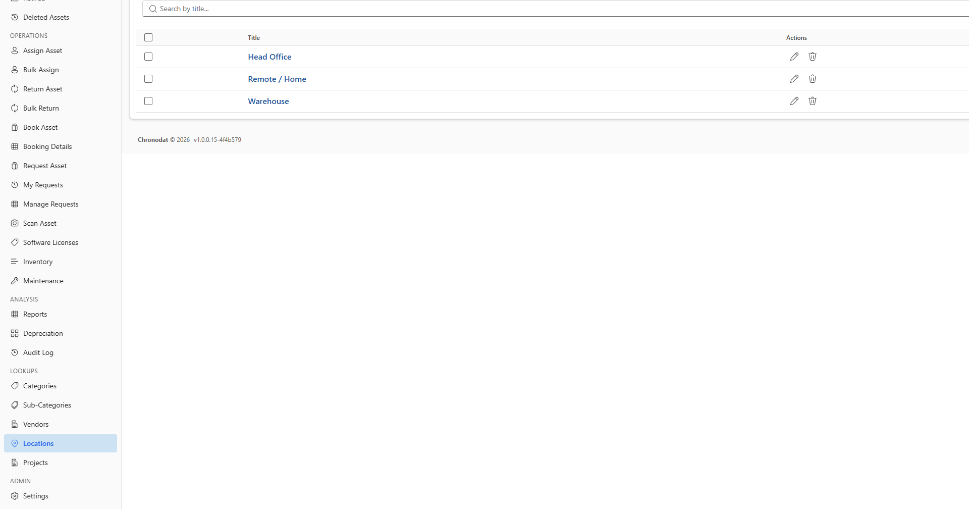Tick the Warehouse row checkbox
969x509 pixels.
(148, 101)
